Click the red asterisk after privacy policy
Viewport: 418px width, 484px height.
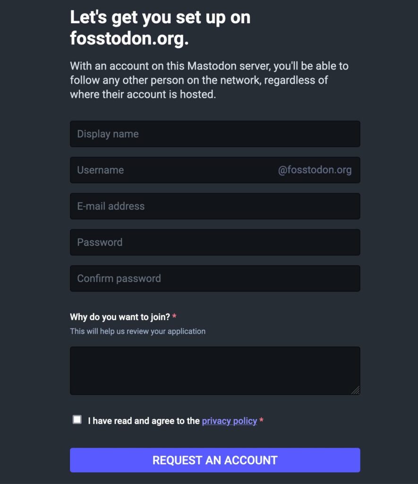[261, 420]
